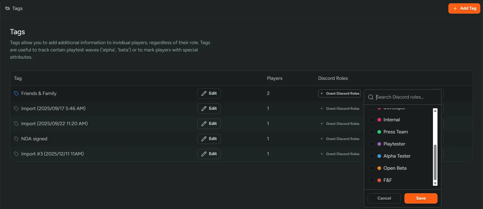Viewport: 483px width, 209px height.
Task: Click the plus icon on Add Tag
Action: [455, 8]
